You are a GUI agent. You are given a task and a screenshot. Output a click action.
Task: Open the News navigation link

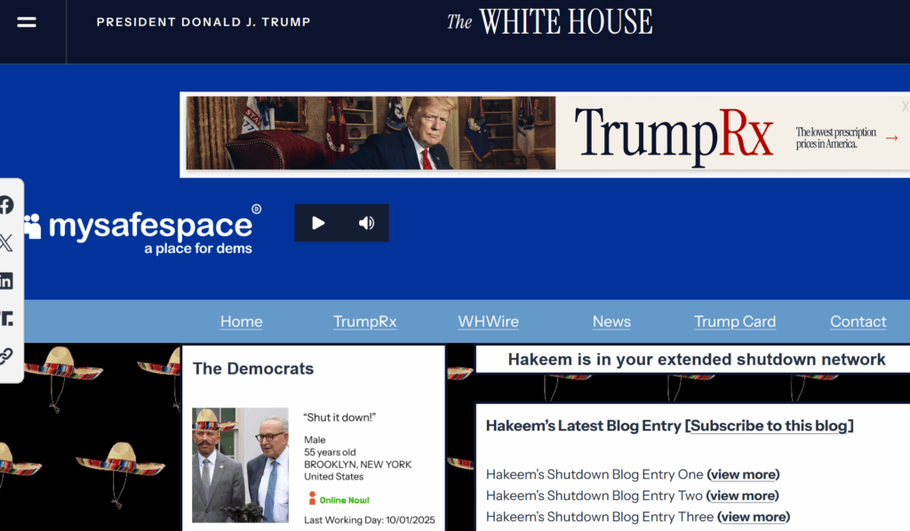[x=611, y=321]
